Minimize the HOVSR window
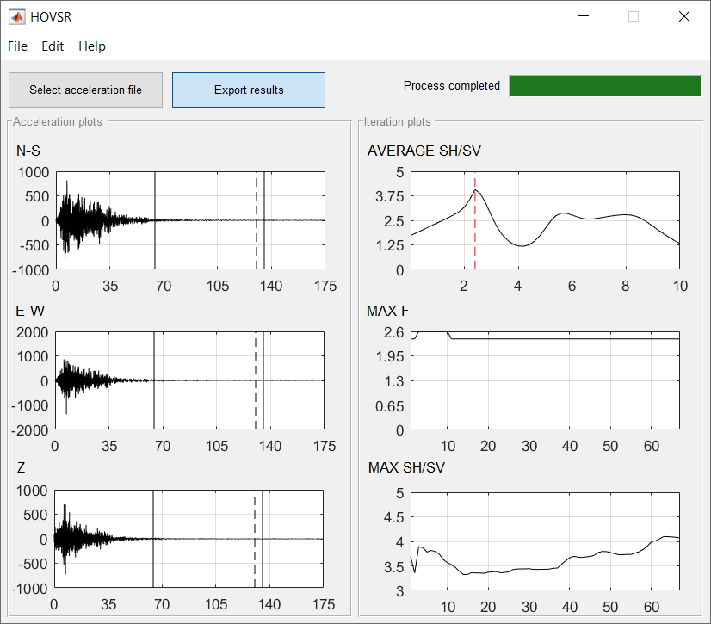 tap(584, 16)
